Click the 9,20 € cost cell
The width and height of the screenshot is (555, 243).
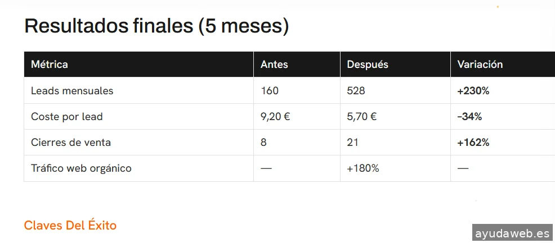tap(275, 117)
